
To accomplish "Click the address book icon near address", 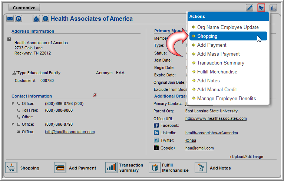I will tap(9, 39).
